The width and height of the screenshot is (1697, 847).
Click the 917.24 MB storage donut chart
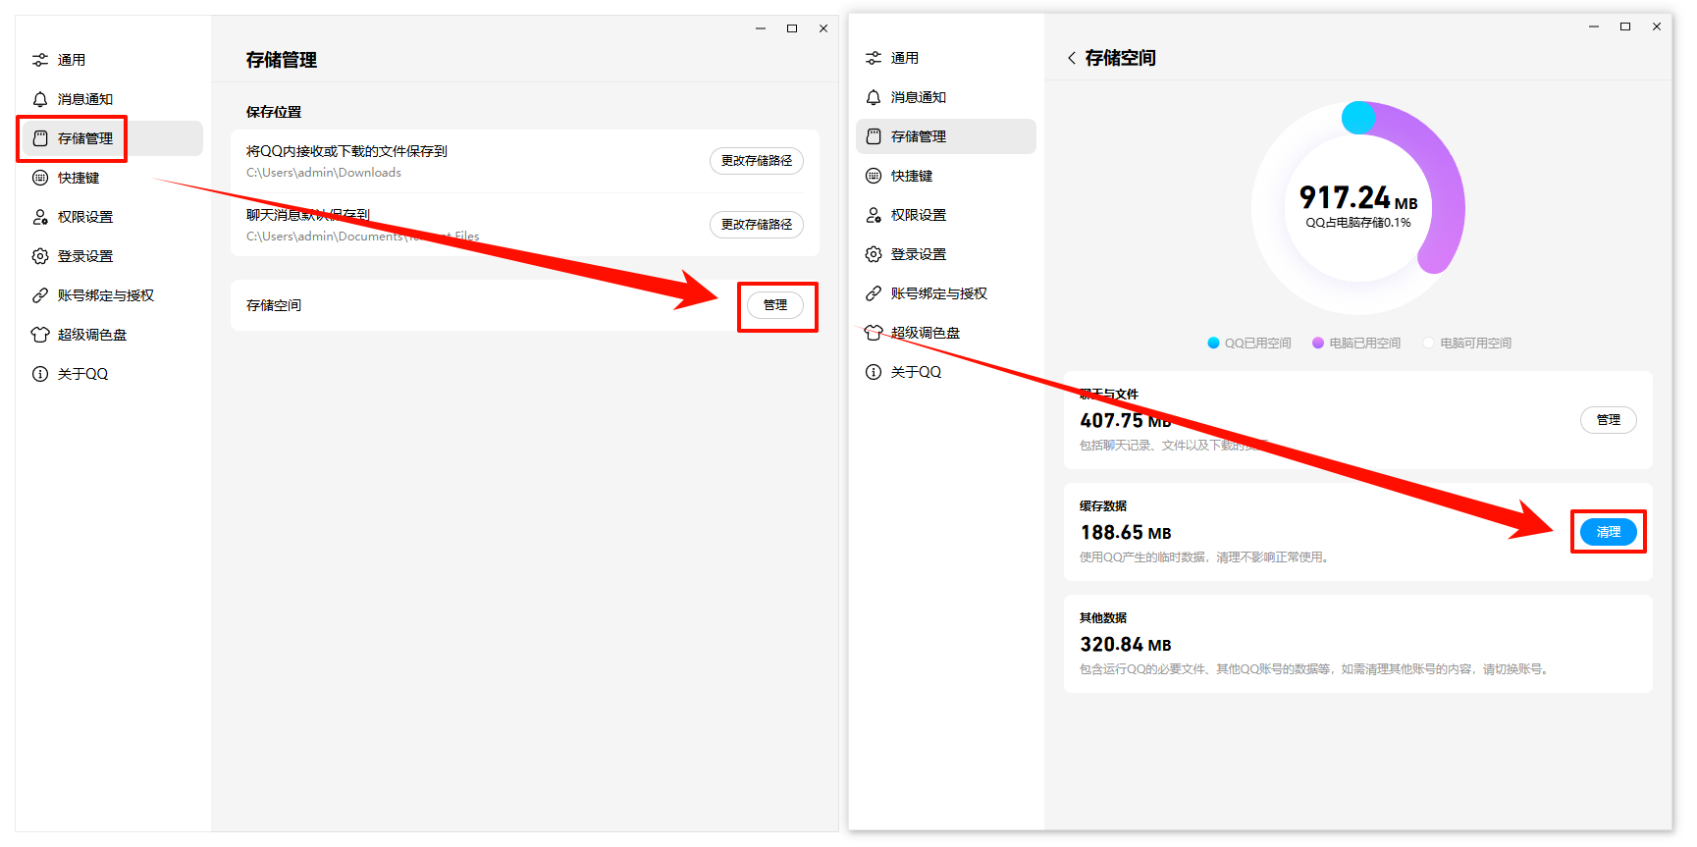coord(1357,208)
